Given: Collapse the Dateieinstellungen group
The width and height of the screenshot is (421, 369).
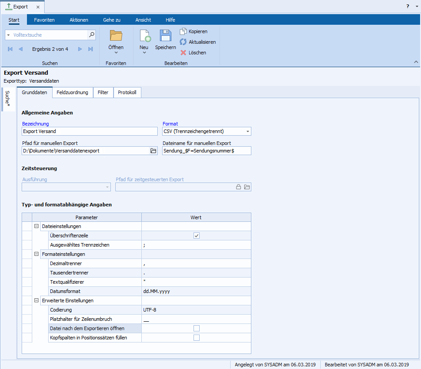Looking at the screenshot, I should click(x=36, y=226).
